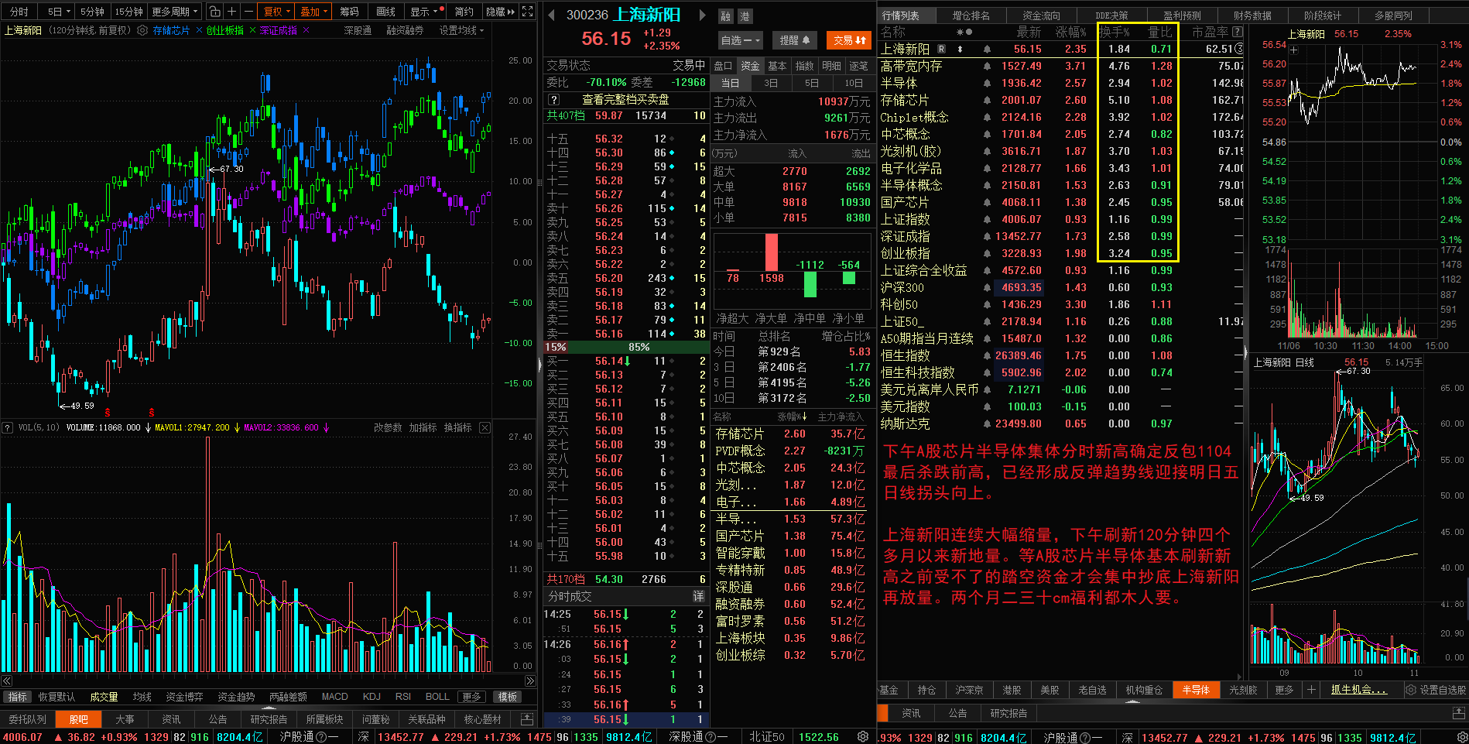The image size is (1469, 744).
Task: Toggle the 指标 indicator bar button
Action: coord(17,697)
